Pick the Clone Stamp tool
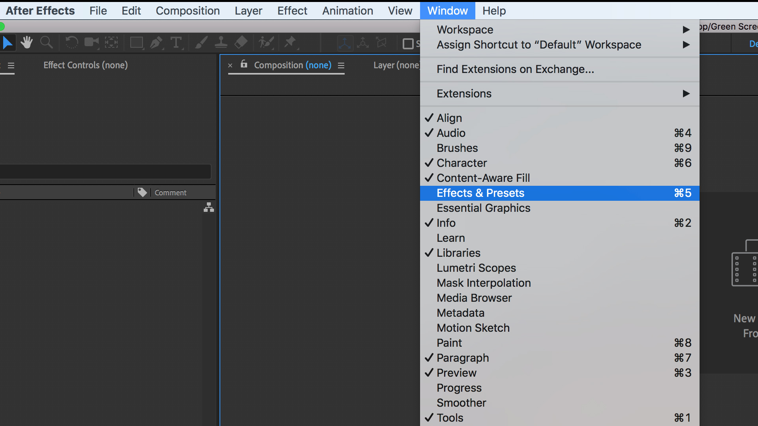 [x=221, y=42]
